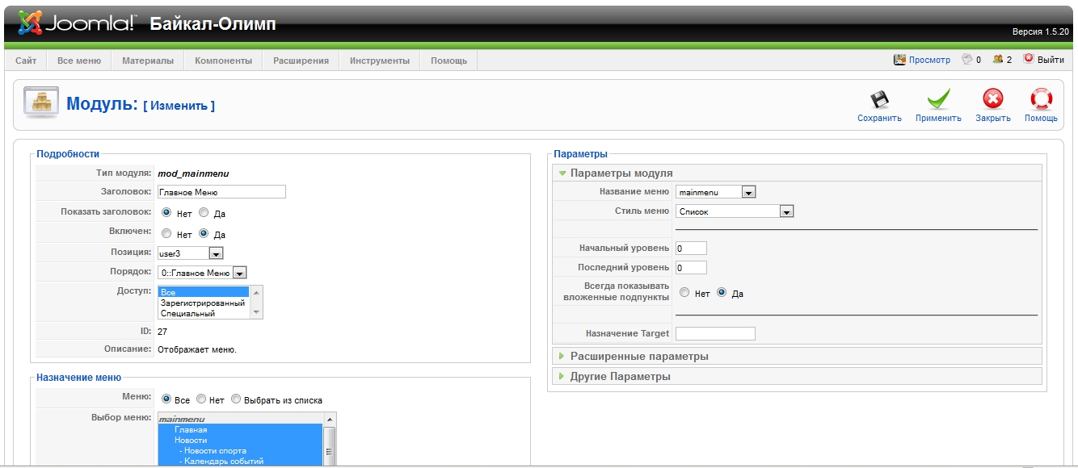Image resolution: width=1078 pixels, height=468 pixels.
Task: Click the Title (Заголовок) text field
Action: [x=221, y=192]
